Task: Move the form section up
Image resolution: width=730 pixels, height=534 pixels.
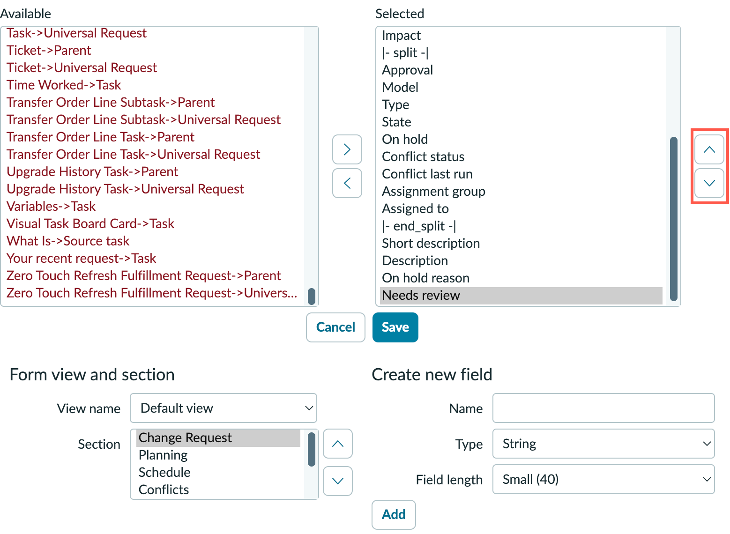Action: tap(338, 444)
